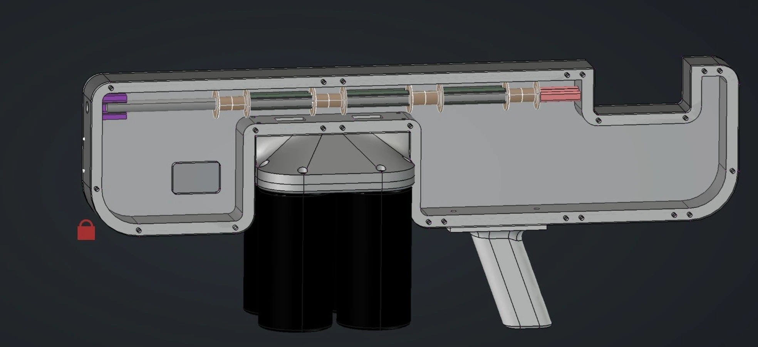This screenshot has width=758, height=347.
Task: Pick the third copper coil from left
Action: click(x=425, y=98)
